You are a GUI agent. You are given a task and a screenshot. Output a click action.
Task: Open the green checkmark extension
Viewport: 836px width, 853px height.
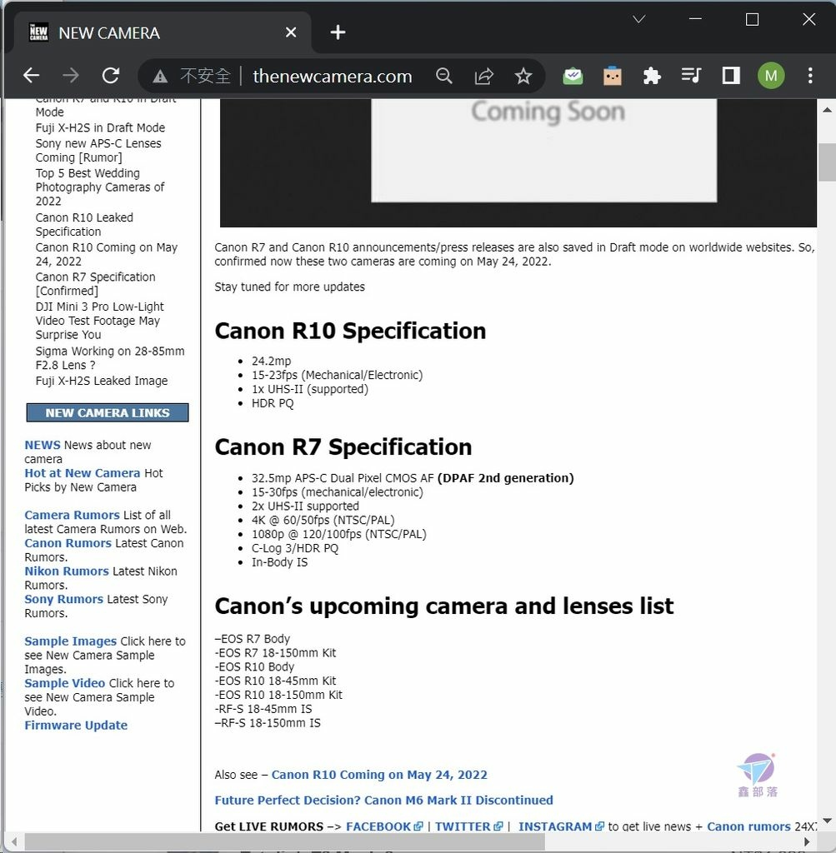(573, 76)
